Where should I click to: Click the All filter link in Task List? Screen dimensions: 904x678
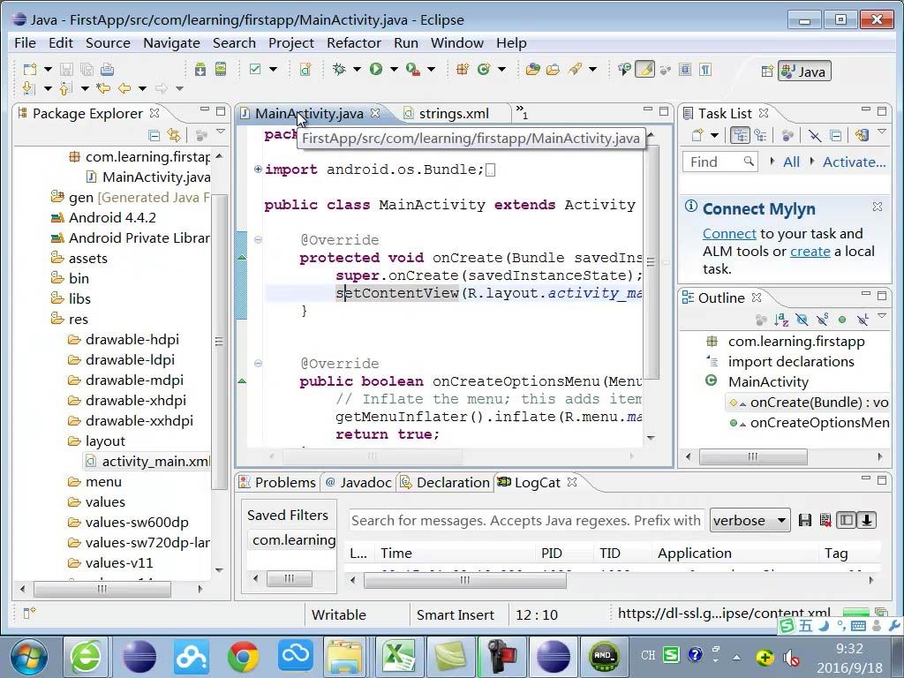click(791, 162)
